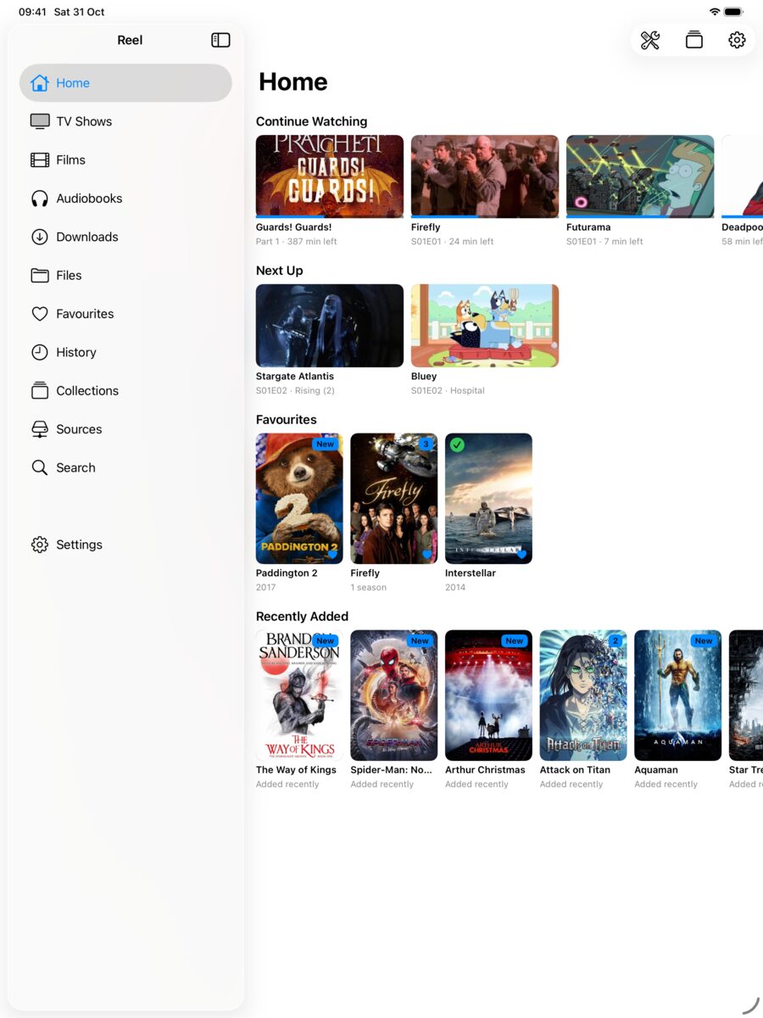Click the Downloads arrow icon
Image resolution: width=763 pixels, height=1018 pixels.
[x=40, y=237]
